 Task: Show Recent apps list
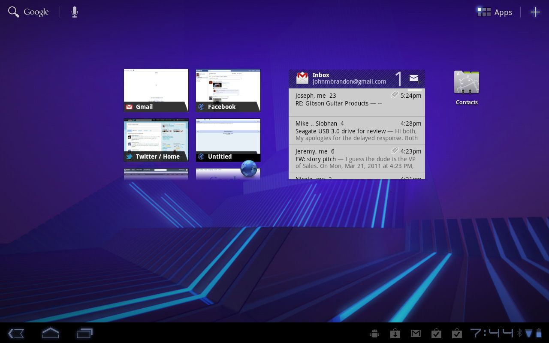click(84, 333)
